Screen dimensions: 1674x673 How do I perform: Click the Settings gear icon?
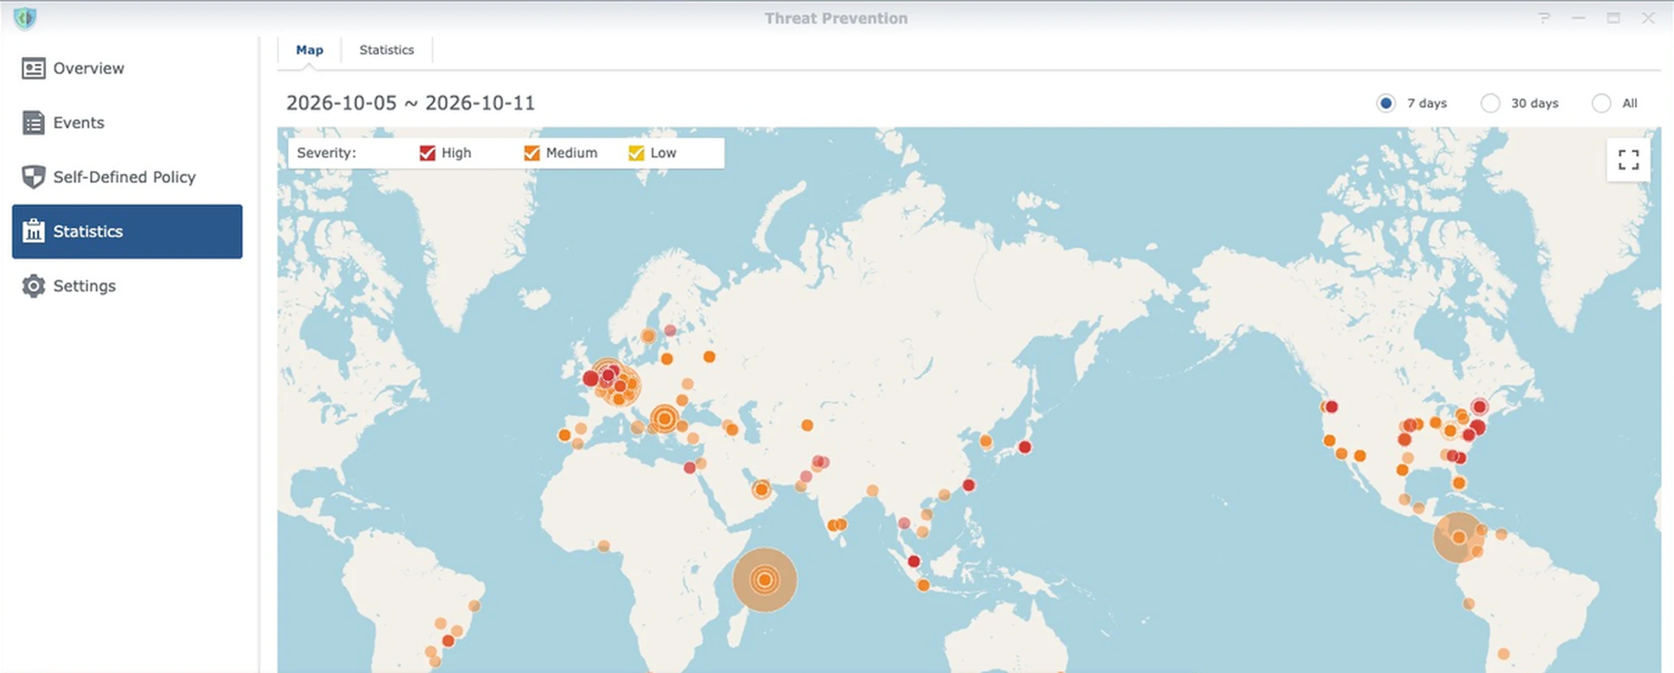[33, 286]
